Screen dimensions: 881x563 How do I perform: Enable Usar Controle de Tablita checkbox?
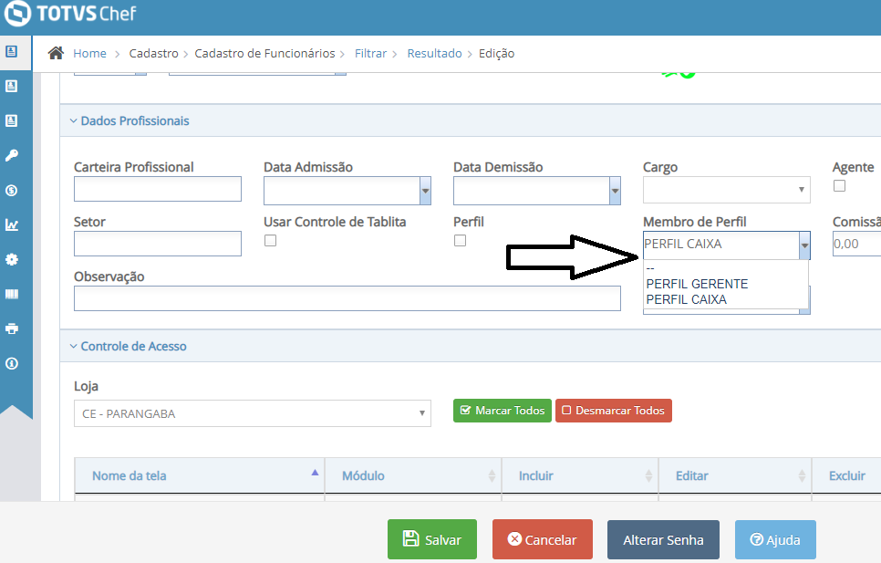point(270,241)
